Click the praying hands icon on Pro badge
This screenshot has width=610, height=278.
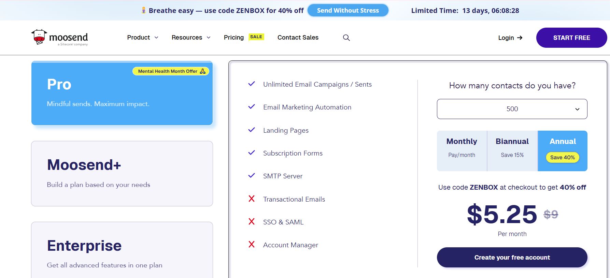[203, 71]
